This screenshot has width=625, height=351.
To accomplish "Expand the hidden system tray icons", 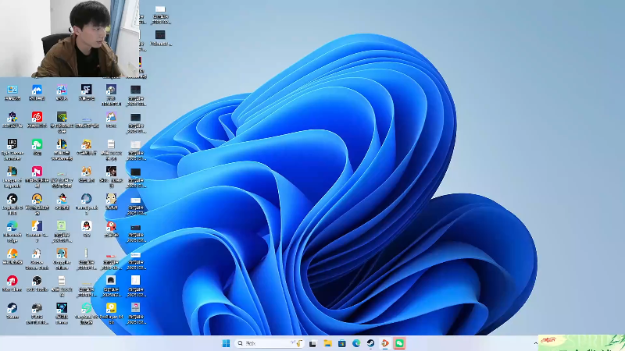I will tap(536, 343).
